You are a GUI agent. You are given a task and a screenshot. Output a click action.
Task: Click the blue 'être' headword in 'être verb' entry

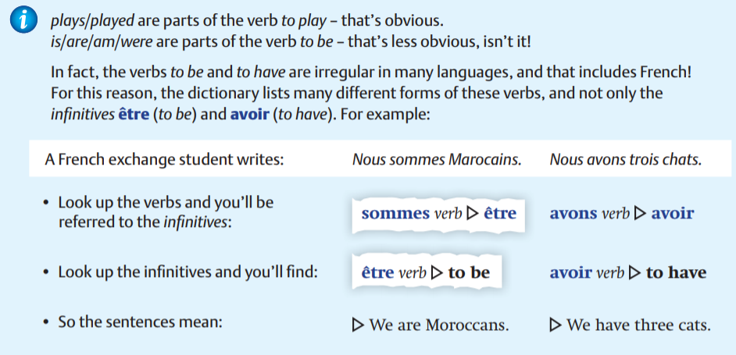[378, 273]
